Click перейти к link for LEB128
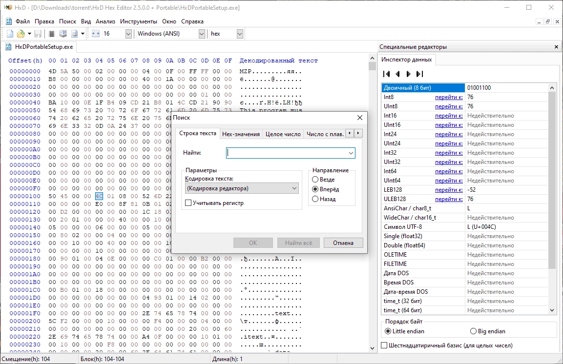 pos(449,190)
